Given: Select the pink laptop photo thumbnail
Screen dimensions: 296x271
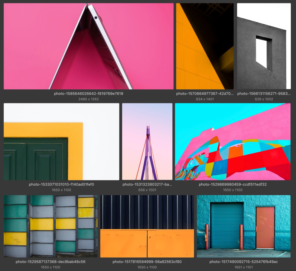Looking at the screenshot, I should (89, 46).
